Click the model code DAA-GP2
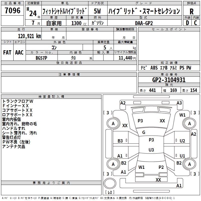201x201 pixels. (x=144, y=23)
